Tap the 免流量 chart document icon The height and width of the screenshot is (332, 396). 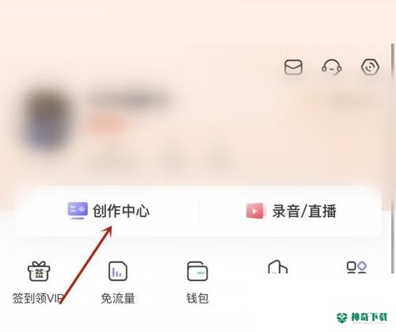pos(118,271)
